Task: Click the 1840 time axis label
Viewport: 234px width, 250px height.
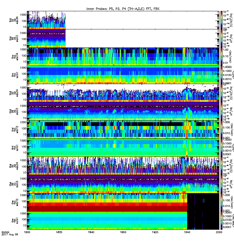Action: 91,232
